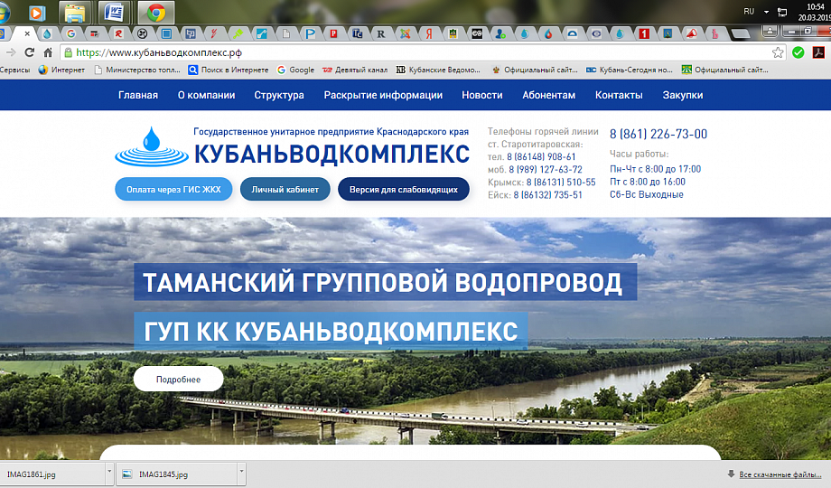The width and height of the screenshot is (831, 488).
Task: Click the green checkmark extension icon
Action: click(x=798, y=52)
